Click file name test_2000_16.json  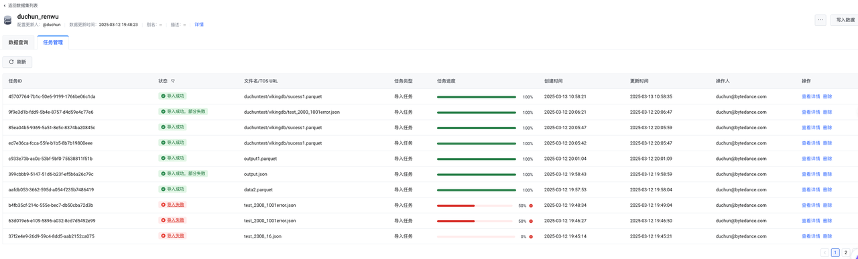[x=263, y=236]
